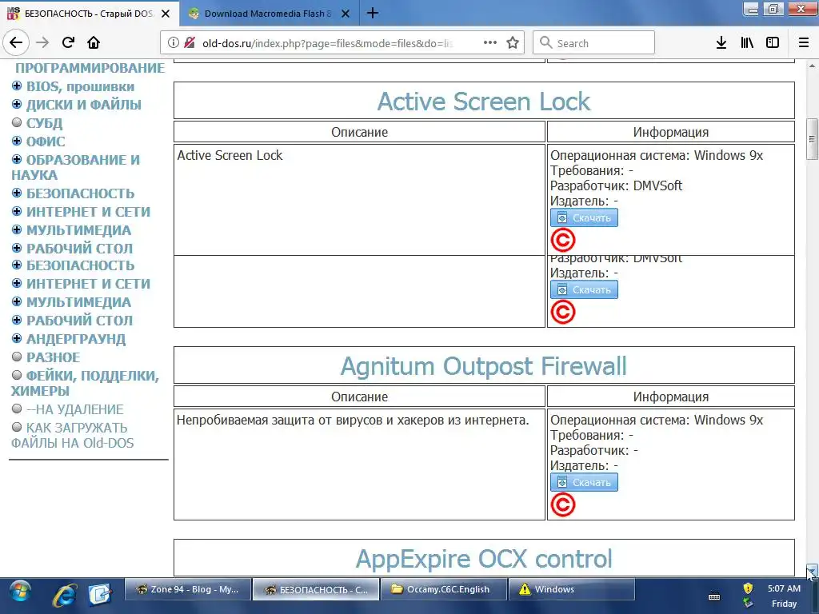Show site information for old-dos.ru
819x614 pixels.
point(174,43)
